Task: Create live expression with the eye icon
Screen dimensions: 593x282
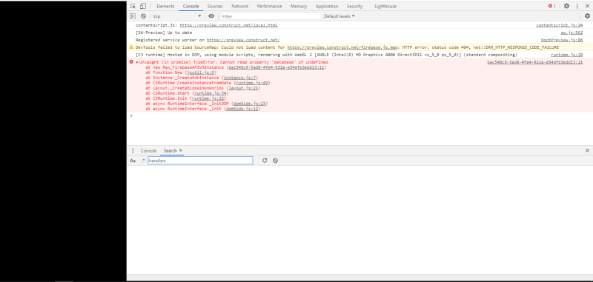Action: pos(211,16)
